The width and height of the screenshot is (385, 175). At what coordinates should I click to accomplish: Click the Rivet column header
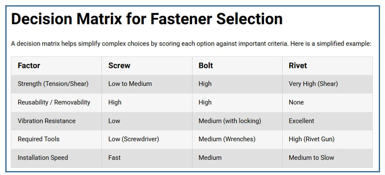tap(298, 66)
